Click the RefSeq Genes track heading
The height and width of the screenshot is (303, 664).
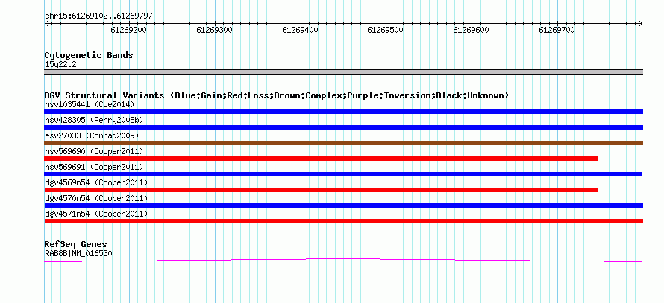pyautogui.click(x=76, y=244)
